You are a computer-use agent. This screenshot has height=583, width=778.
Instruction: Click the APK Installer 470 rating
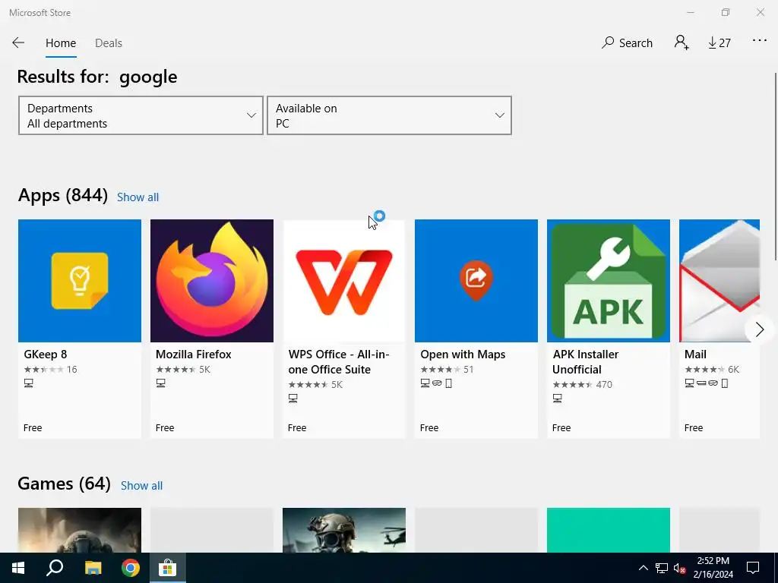tap(583, 385)
